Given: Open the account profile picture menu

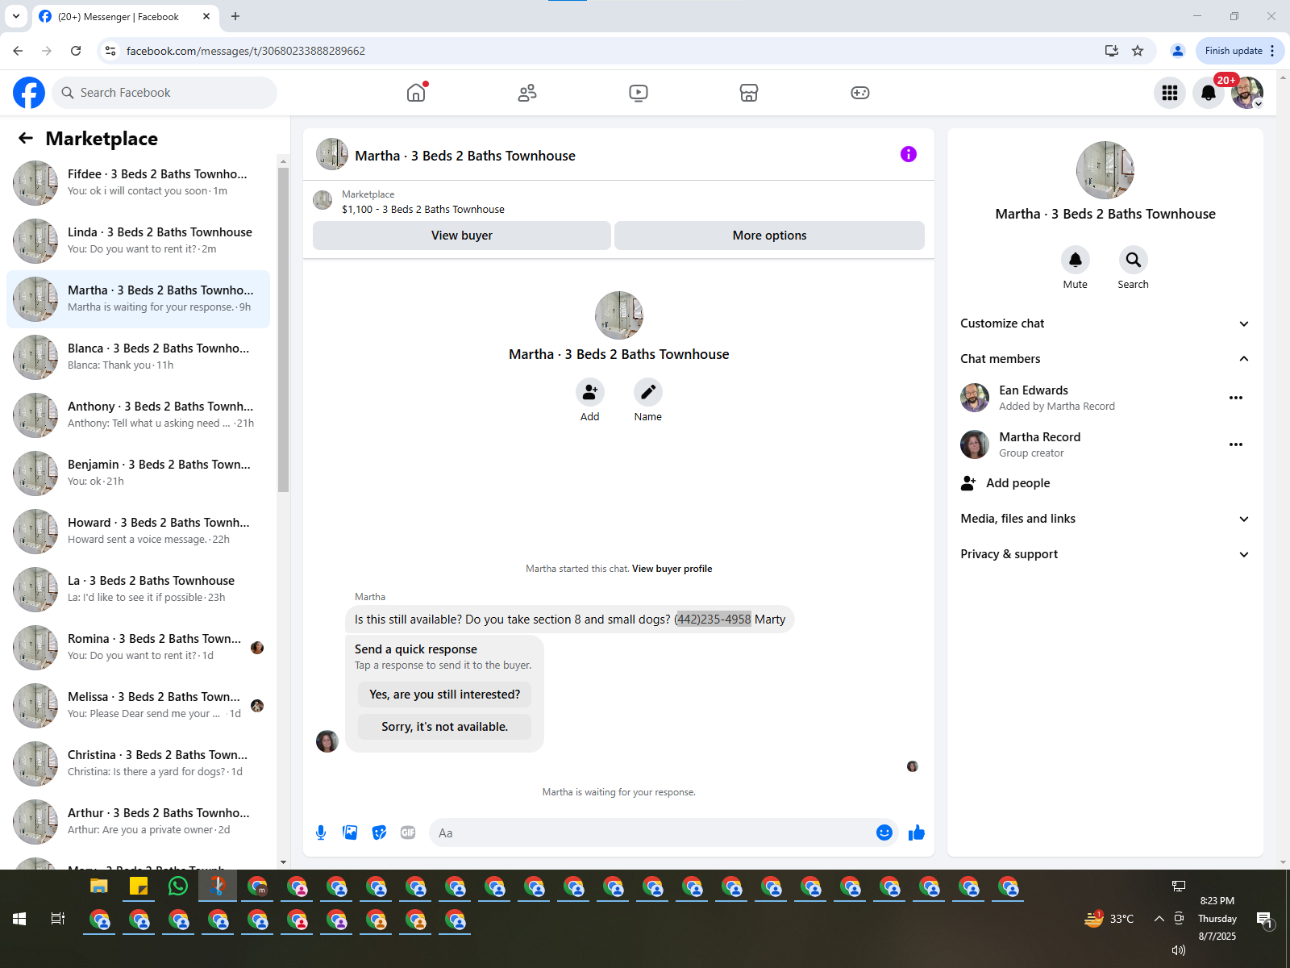Looking at the screenshot, I should (x=1247, y=93).
